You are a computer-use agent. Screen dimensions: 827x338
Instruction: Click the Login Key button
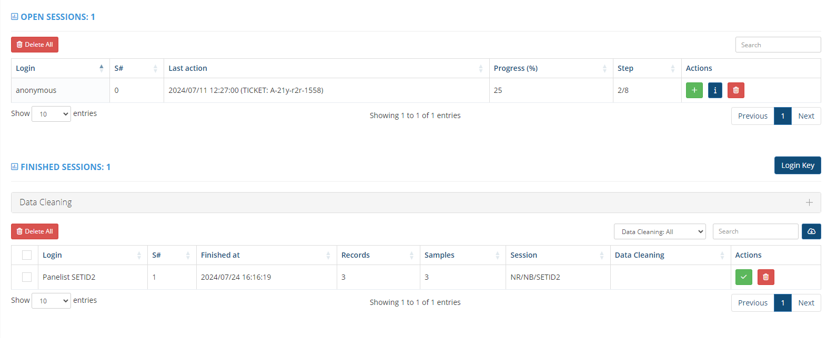pos(798,165)
